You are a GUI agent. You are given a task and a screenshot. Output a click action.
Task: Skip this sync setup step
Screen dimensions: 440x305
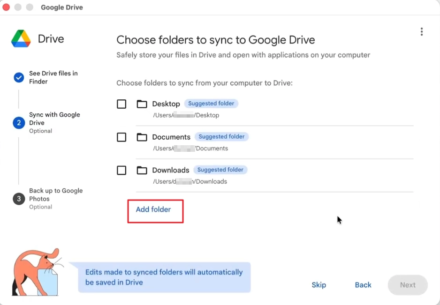click(319, 285)
